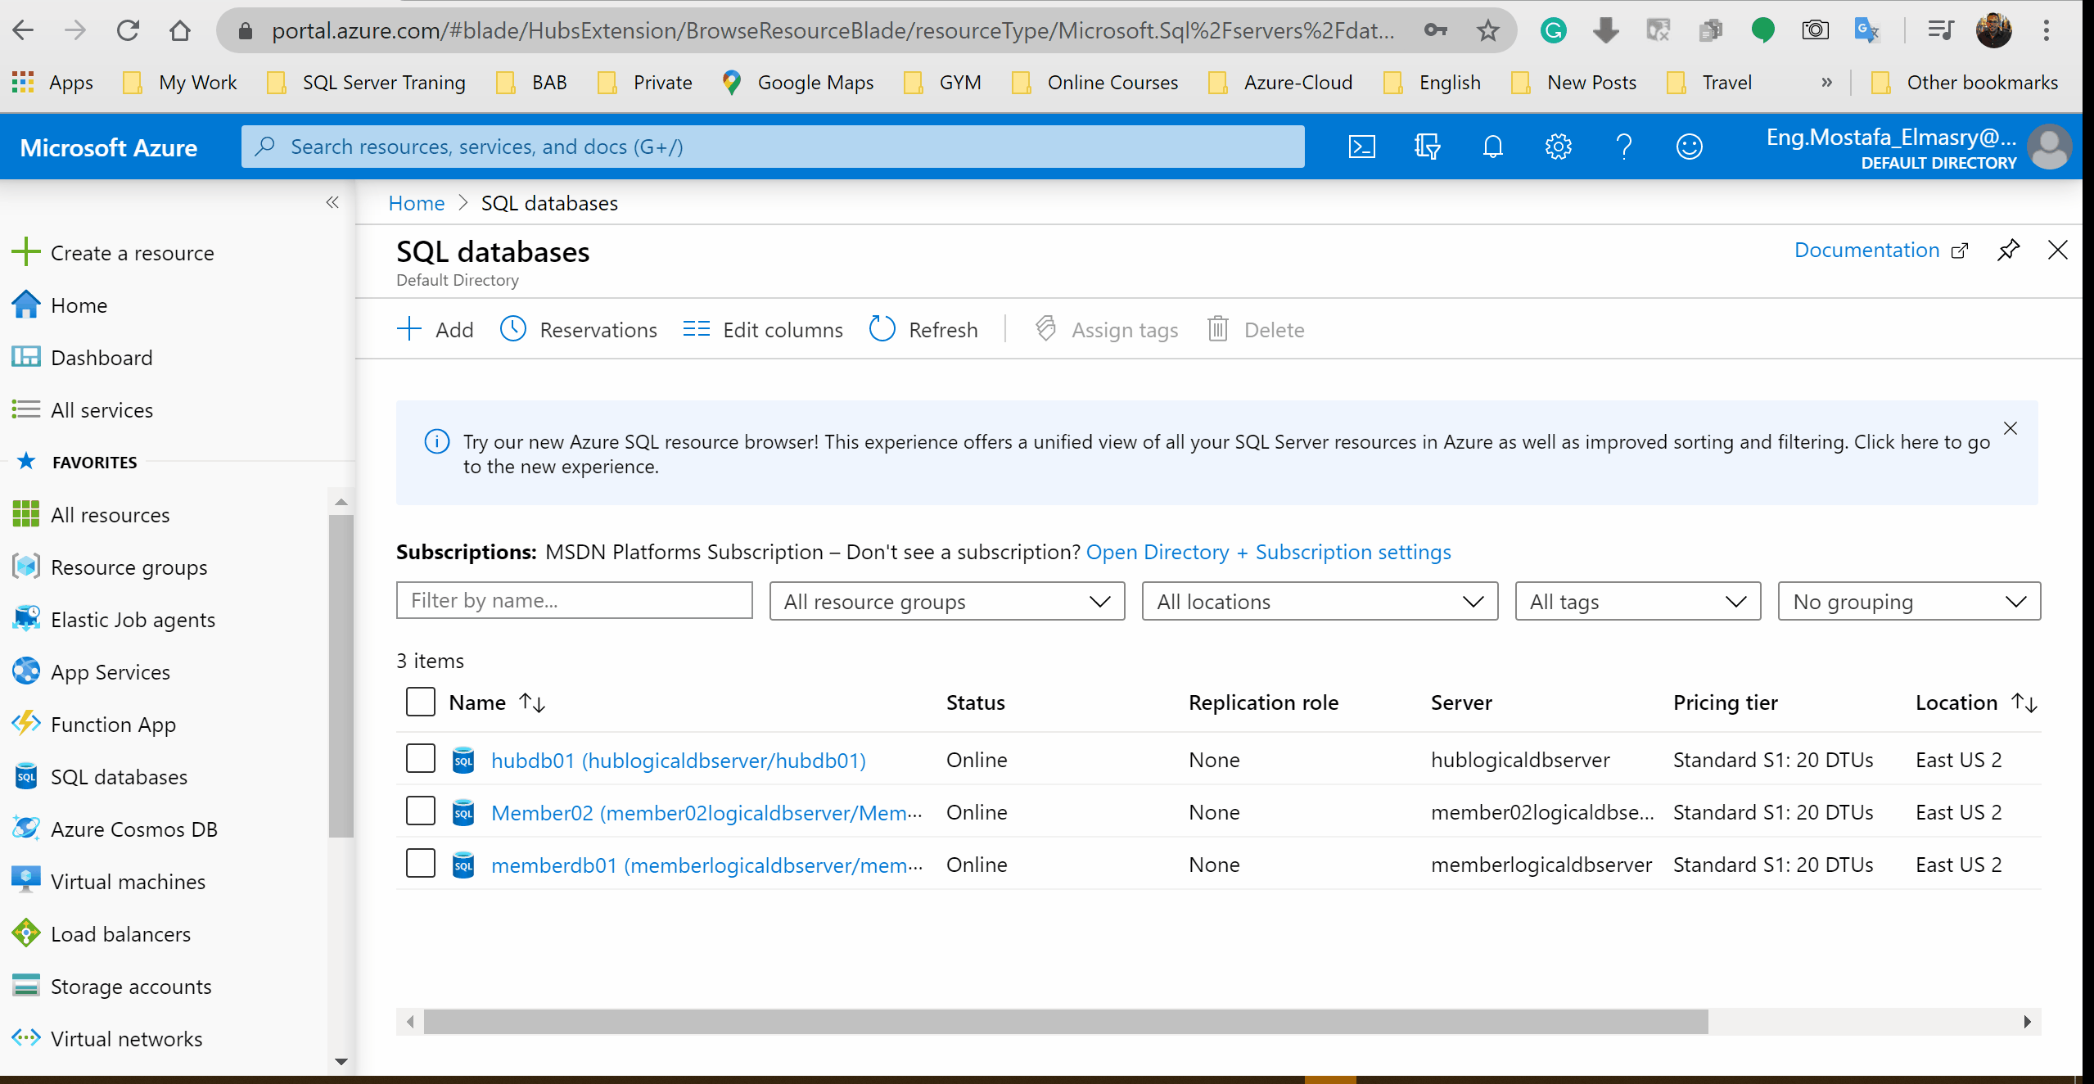Open the All locations dropdown
This screenshot has height=1084, width=2094.
click(x=1320, y=602)
